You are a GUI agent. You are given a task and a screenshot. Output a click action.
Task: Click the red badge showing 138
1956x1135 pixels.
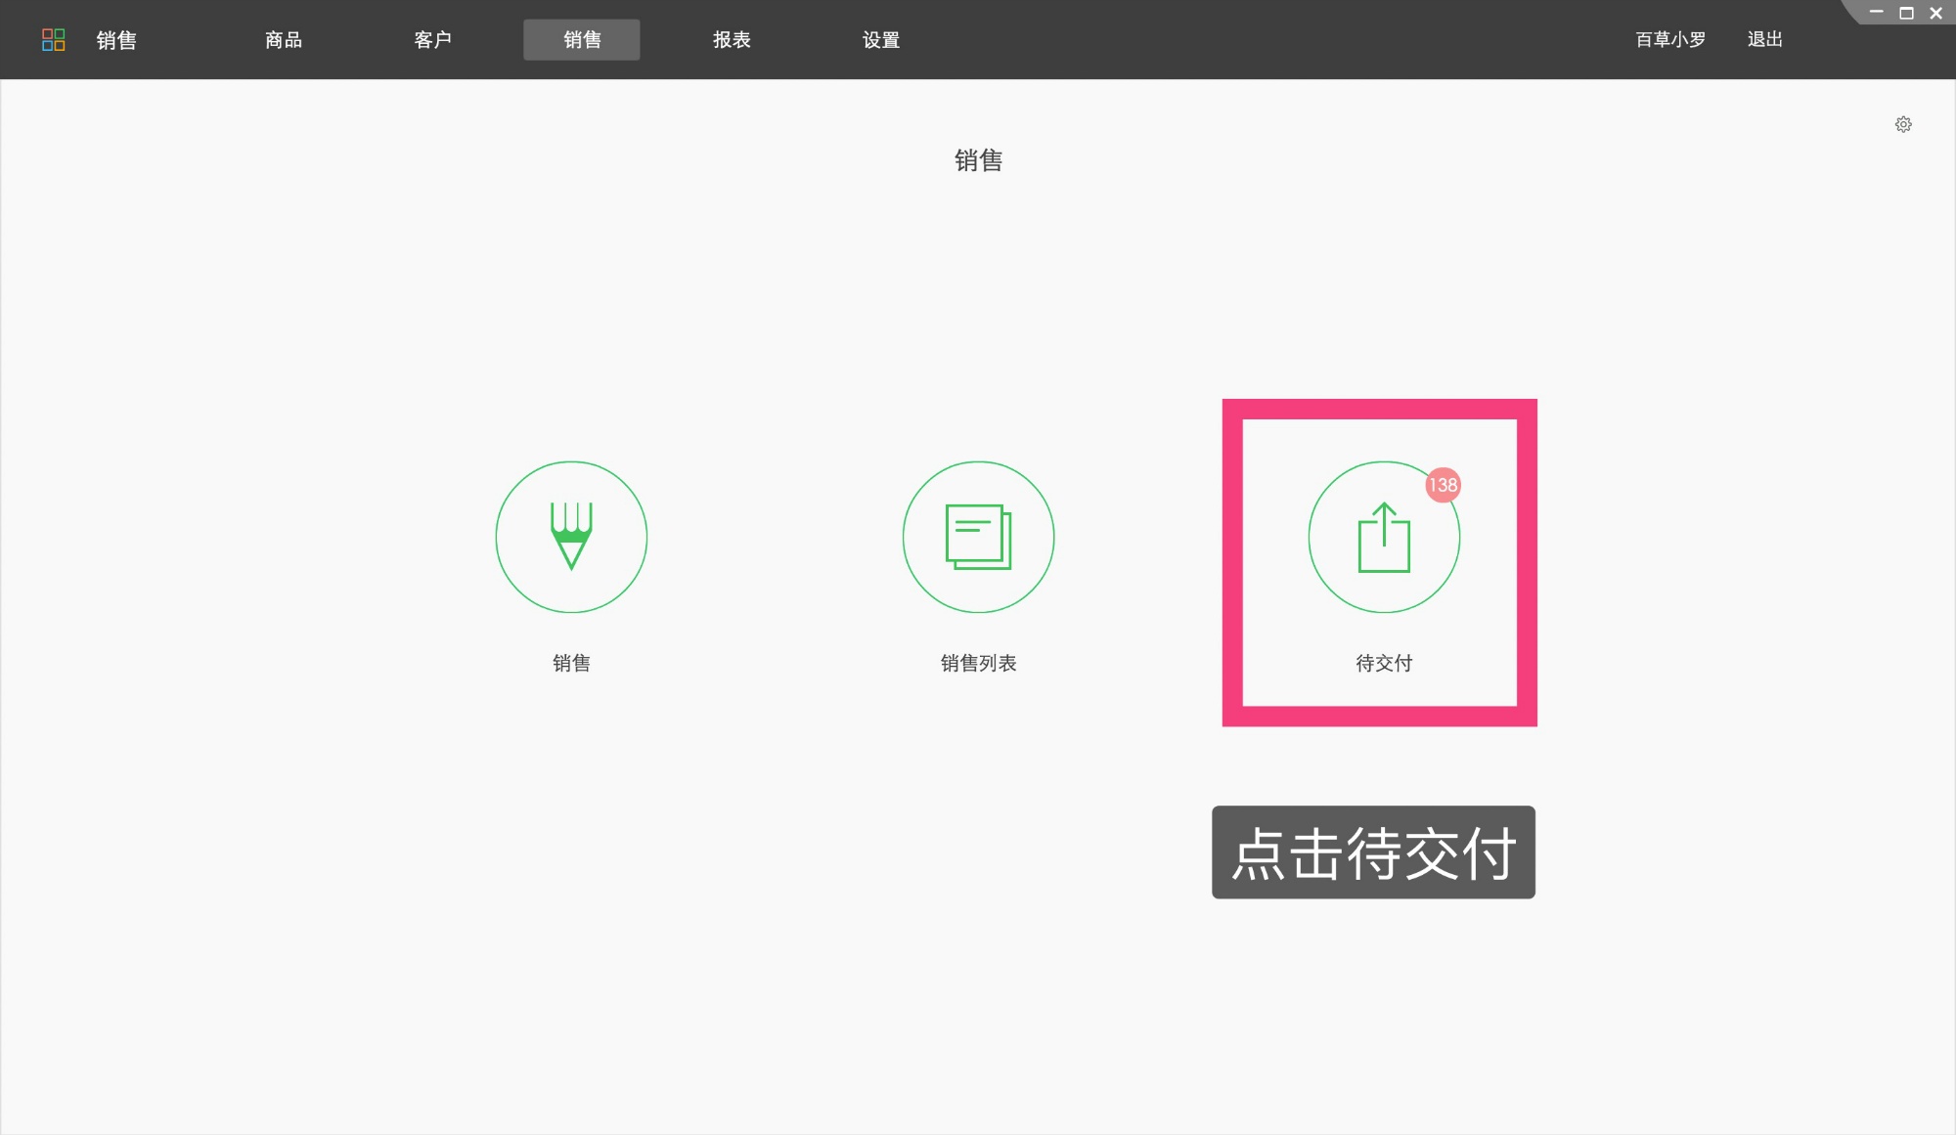tap(1442, 485)
